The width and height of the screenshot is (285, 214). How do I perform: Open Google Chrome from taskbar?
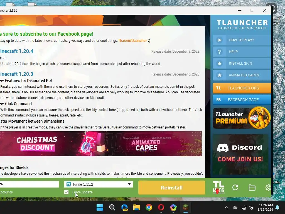pyautogui.click(x=149, y=207)
